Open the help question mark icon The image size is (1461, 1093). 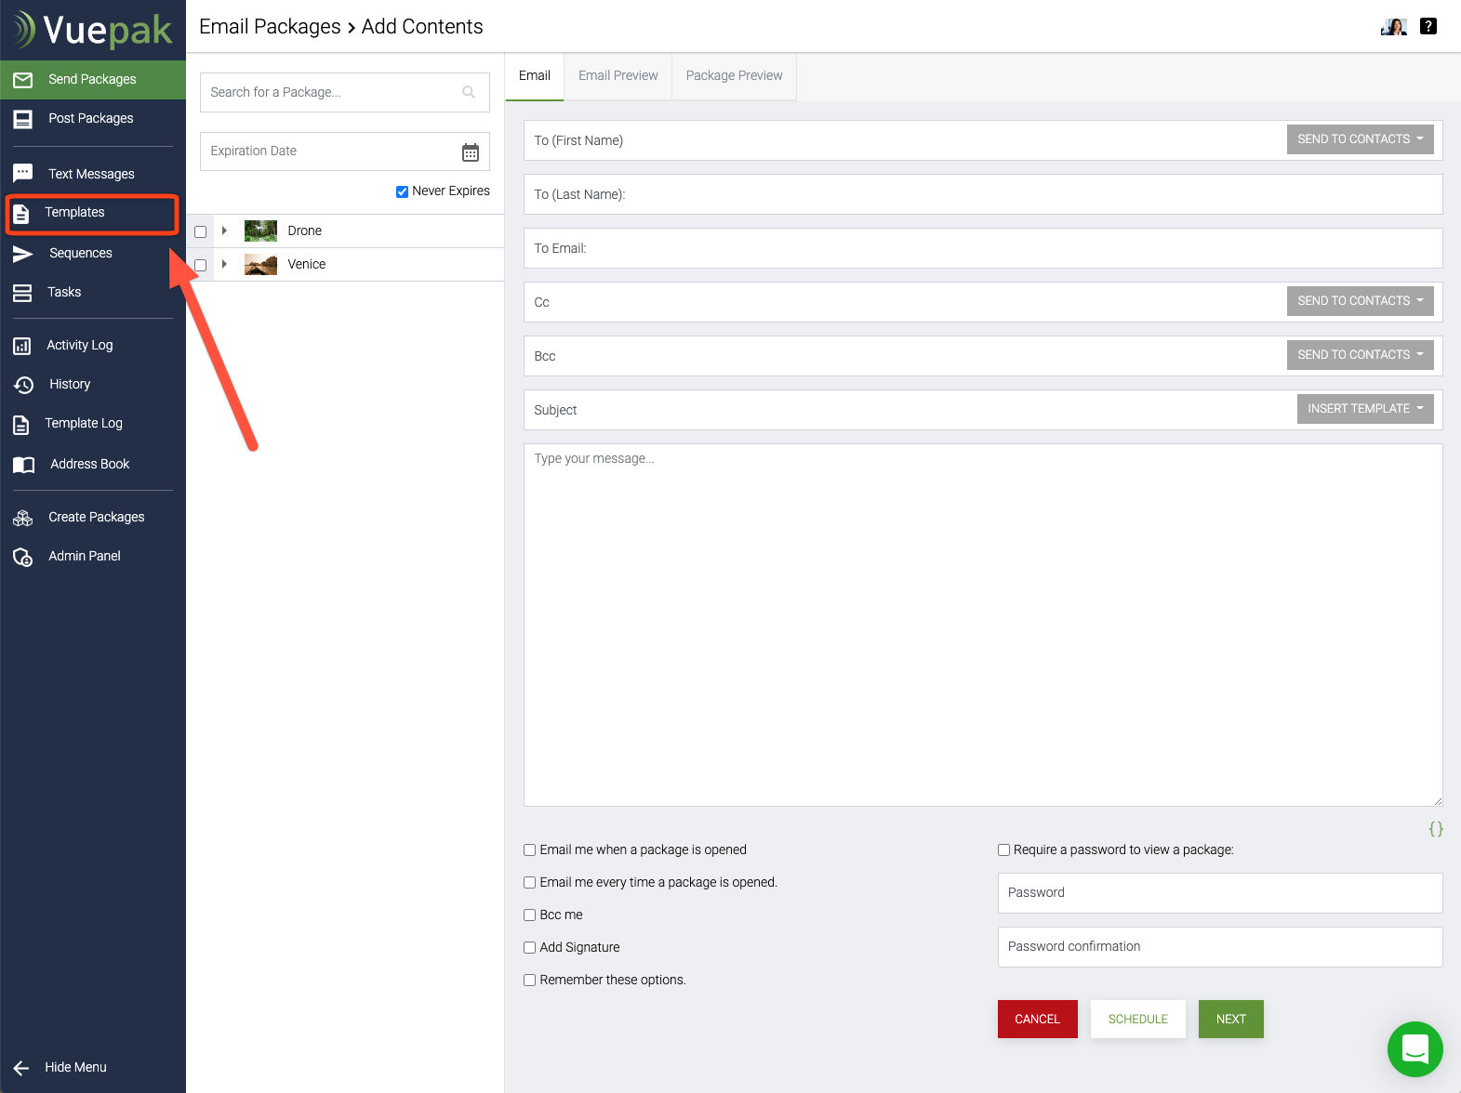pyautogui.click(x=1428, y=27)
